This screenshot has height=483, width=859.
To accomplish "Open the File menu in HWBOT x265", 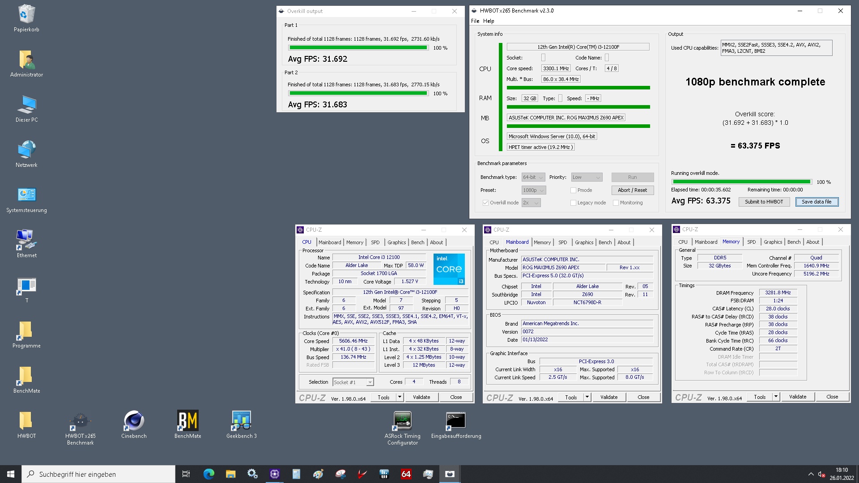I will click(x=475, y=21).
